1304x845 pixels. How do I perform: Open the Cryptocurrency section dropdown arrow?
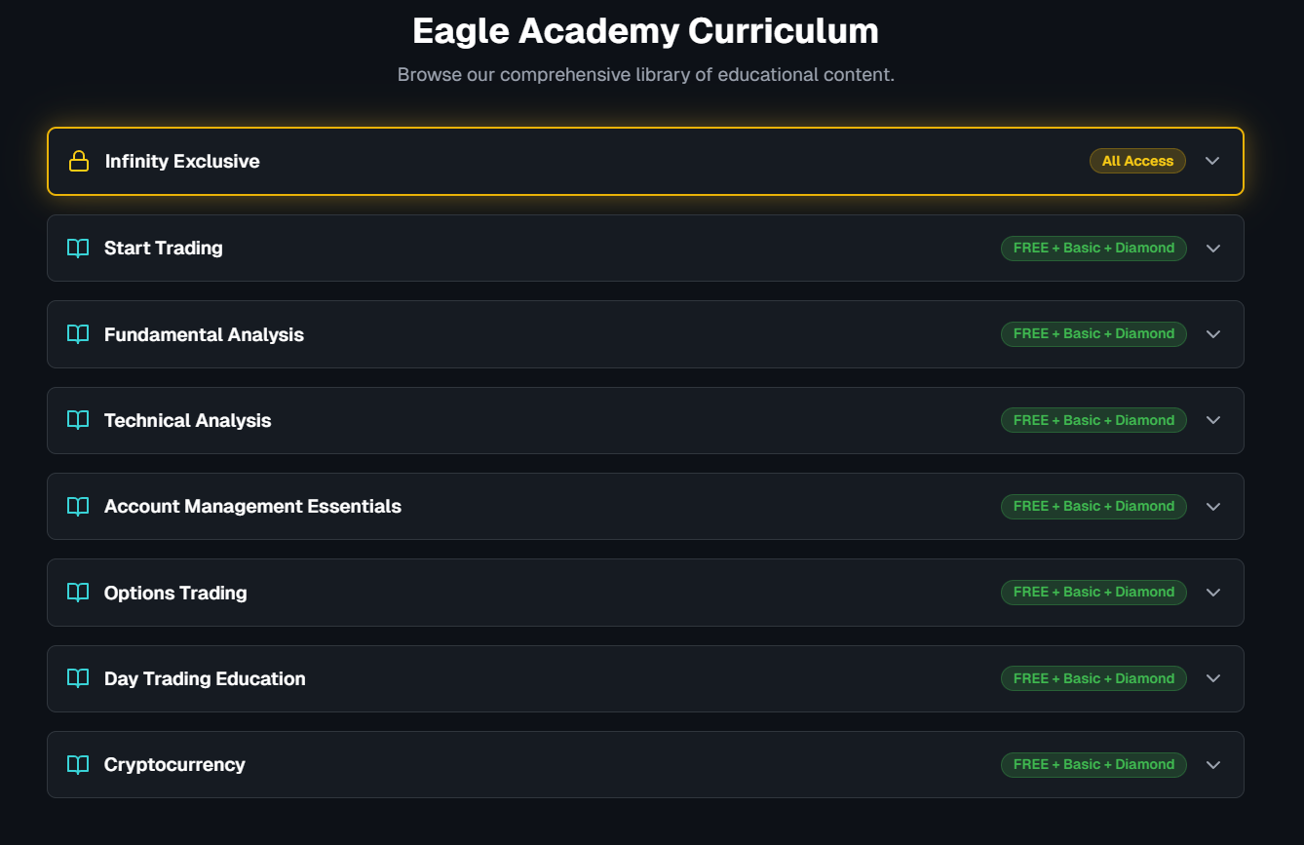[1213, 764]
